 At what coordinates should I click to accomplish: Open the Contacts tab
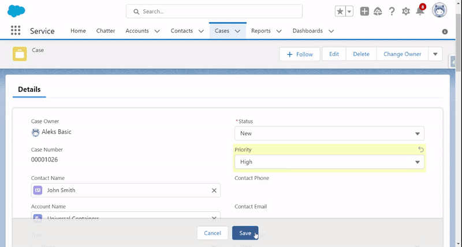click(181, 31)
